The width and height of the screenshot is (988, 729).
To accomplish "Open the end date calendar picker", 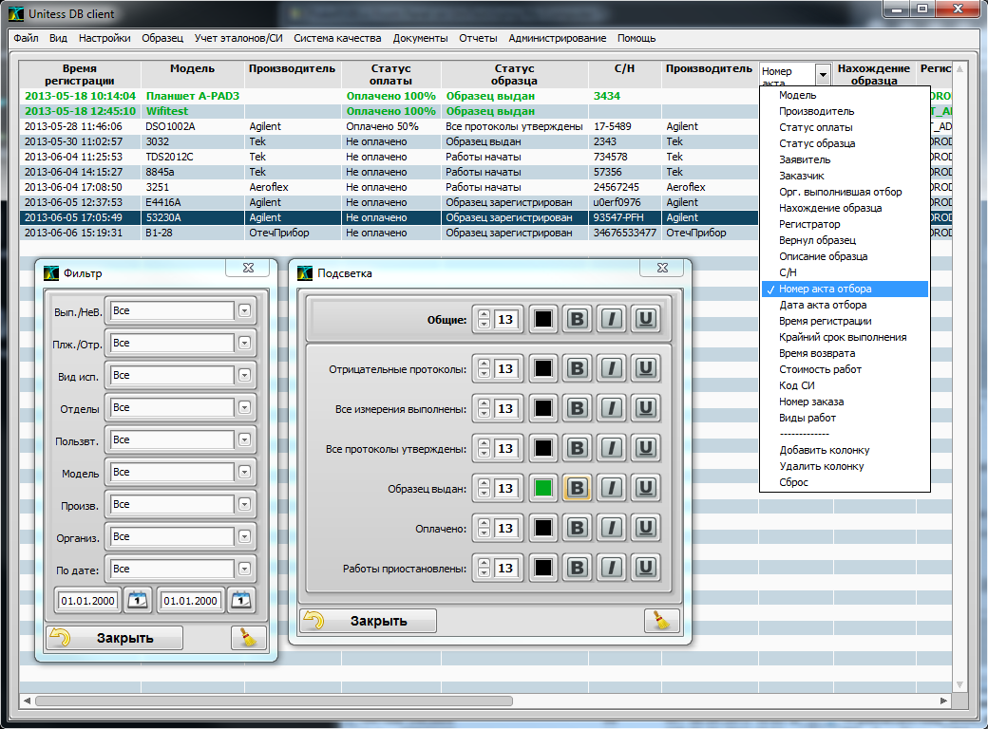I will pos(241,600).
